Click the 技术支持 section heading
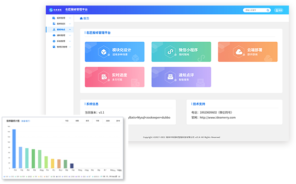 [199, 104]
